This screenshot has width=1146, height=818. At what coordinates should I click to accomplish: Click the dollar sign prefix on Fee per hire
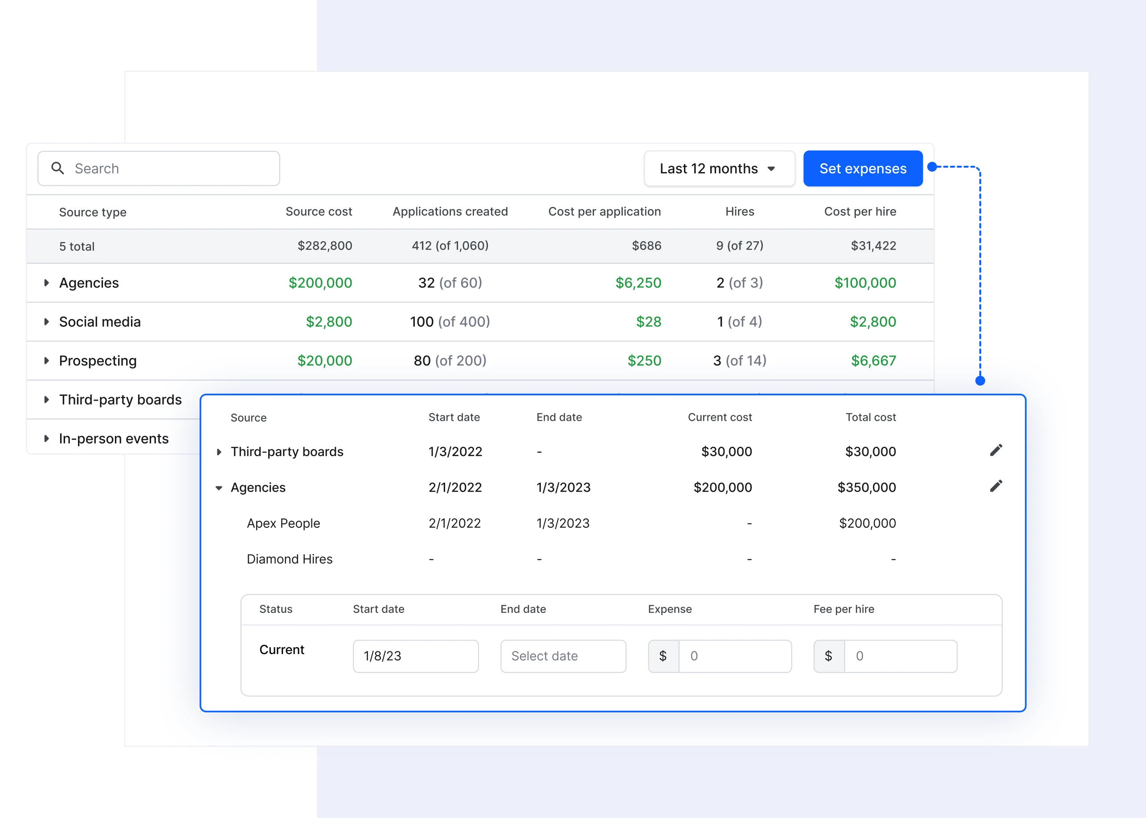pos(828,656)
